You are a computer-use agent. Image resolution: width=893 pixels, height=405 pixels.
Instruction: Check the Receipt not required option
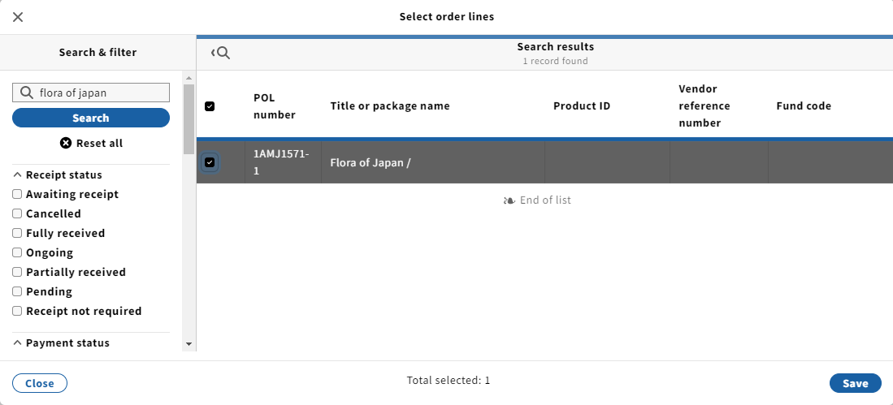coord(17,311)
